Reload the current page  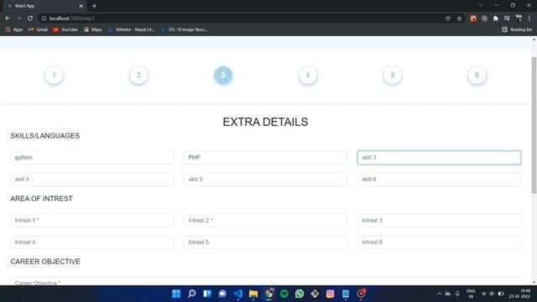point(30,18)
